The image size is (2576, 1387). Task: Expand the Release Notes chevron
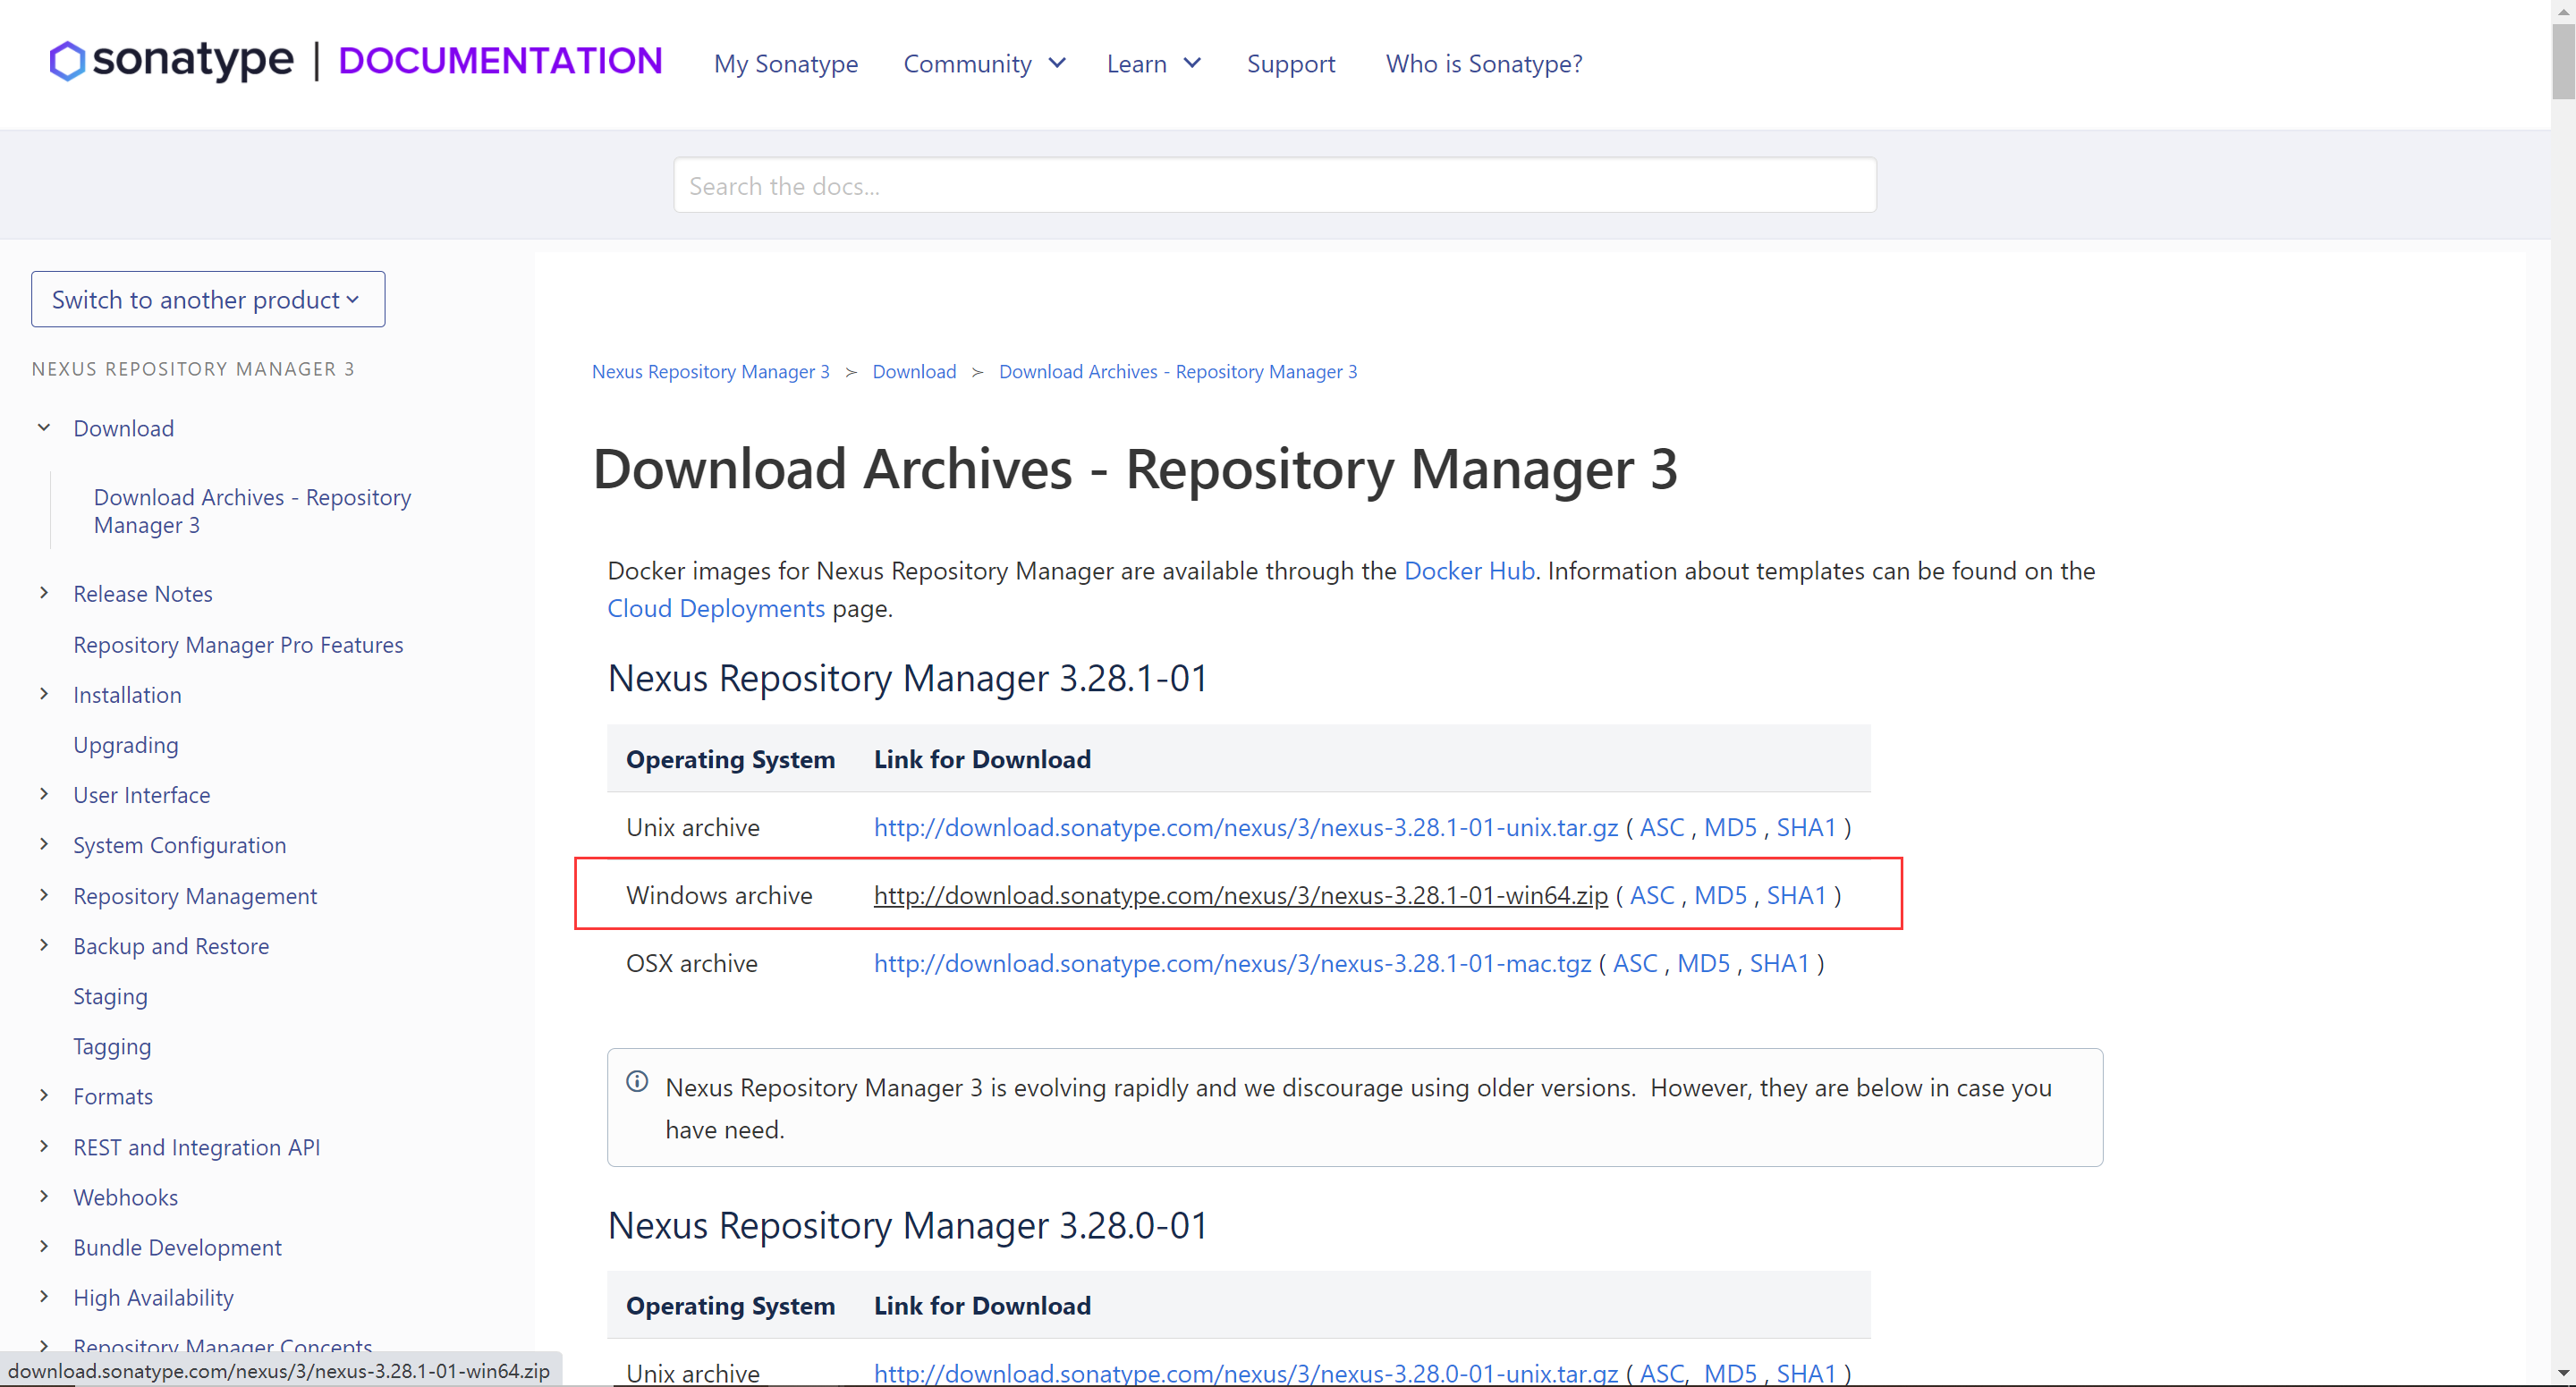tap(44, 593)
